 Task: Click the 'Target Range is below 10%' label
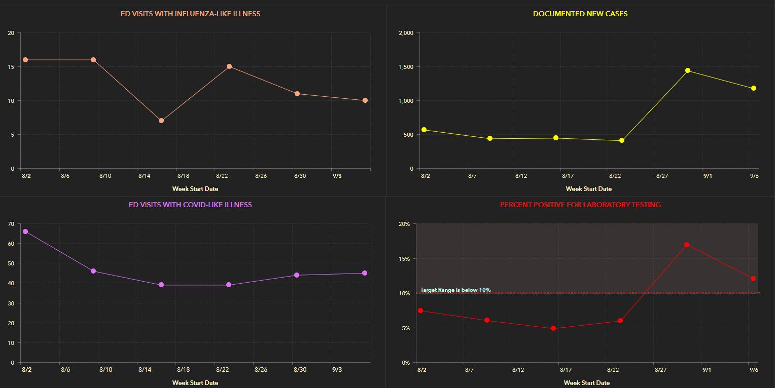point(455,290)
